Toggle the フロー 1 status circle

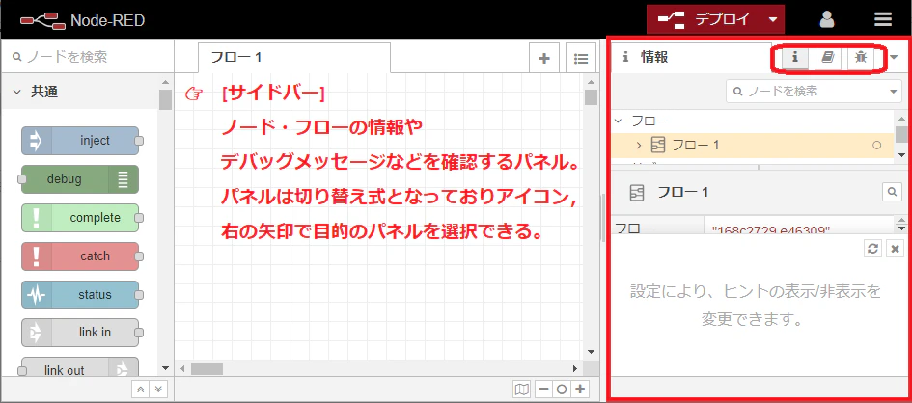tap(877, 146)
